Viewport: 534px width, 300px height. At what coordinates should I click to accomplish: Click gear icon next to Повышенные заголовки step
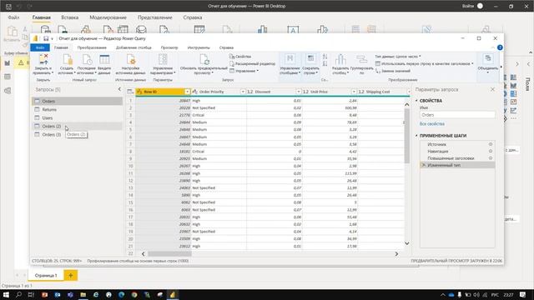pos(491,157)
